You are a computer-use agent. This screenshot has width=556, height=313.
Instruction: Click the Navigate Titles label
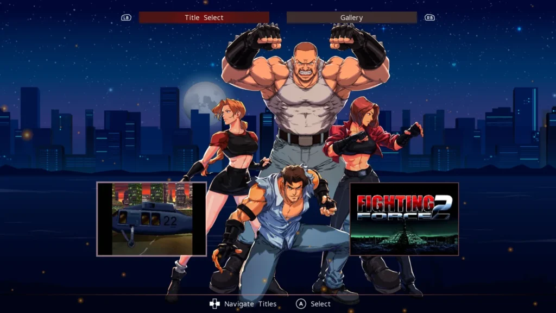[x=250, y=304]
